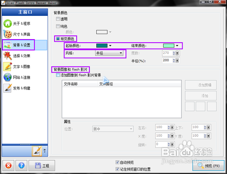Click the 文件名称 column header
This screenshot has height=174, width=227.
(80, 84)
